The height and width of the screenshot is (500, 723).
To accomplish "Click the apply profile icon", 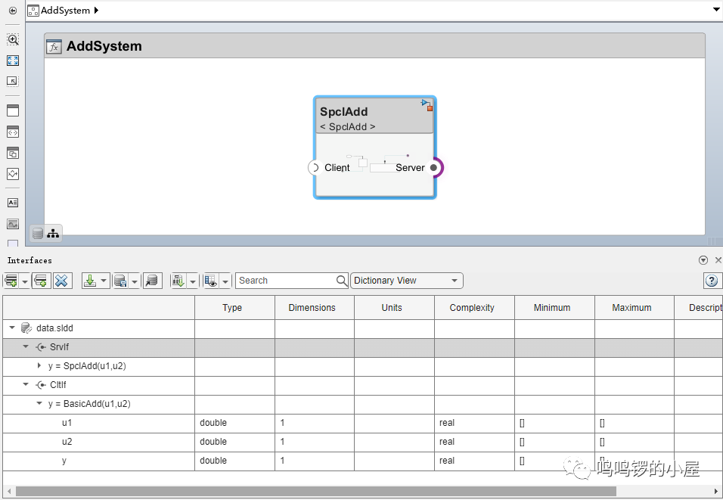I will (x=178, y=281).
